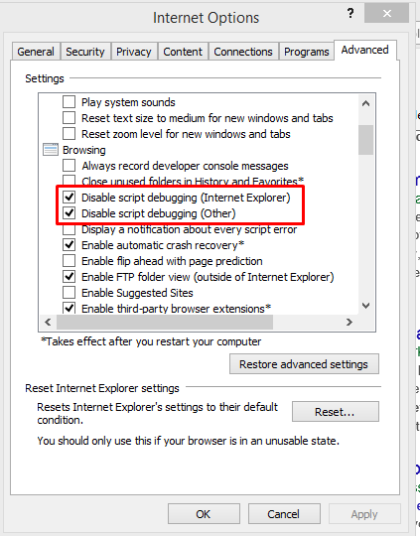
Task: Switch to the Security tab
Action: click(85, 52)
